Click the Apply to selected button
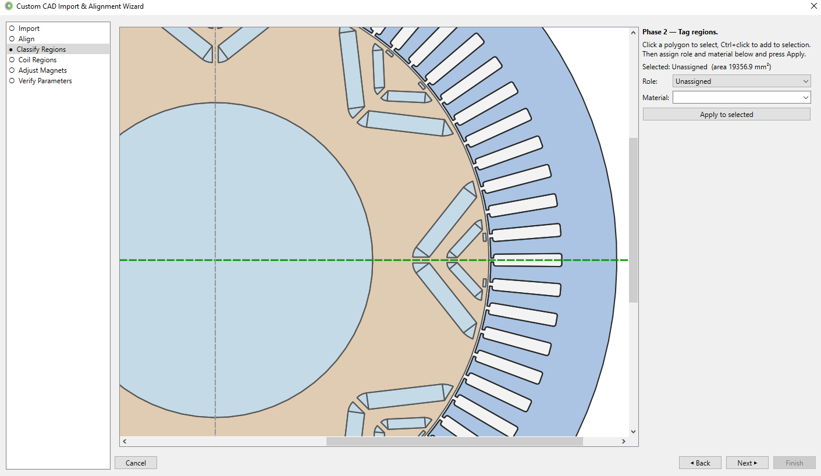 click(x=726, y=115)
